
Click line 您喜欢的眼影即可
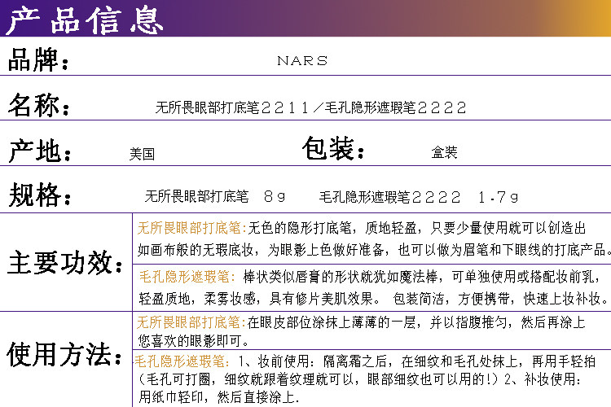tap(194, 341)
